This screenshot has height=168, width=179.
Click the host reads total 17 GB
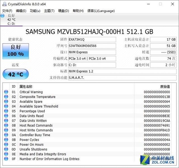click(163, 39)
